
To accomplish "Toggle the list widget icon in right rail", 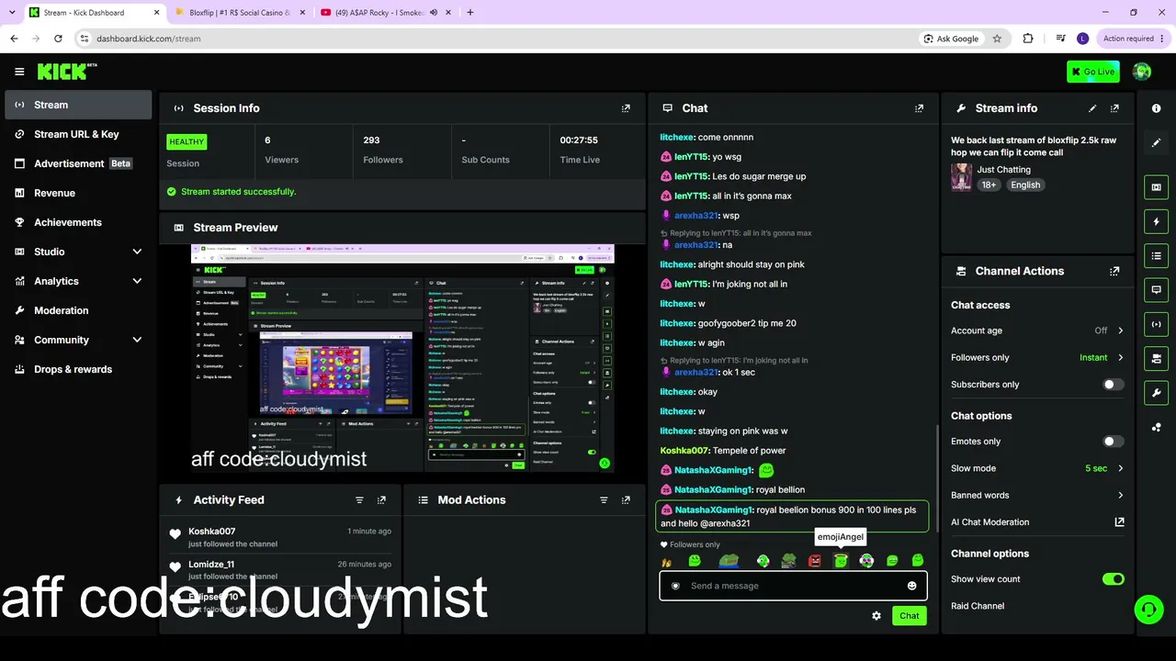I will point(1157,255).
